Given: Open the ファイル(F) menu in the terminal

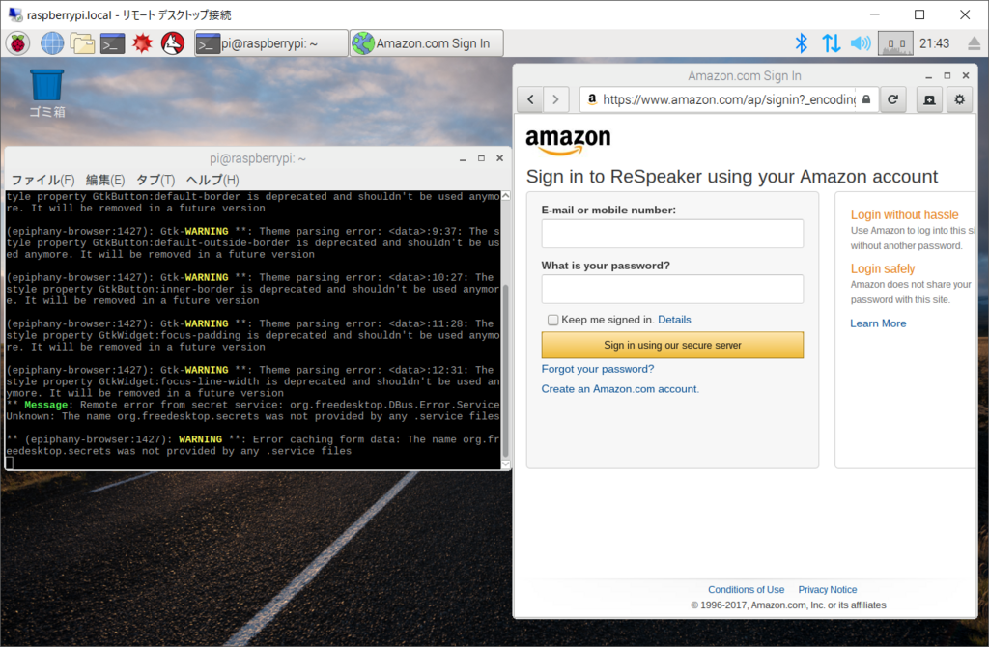Looking at the screenshot, I should click(42, 181).
